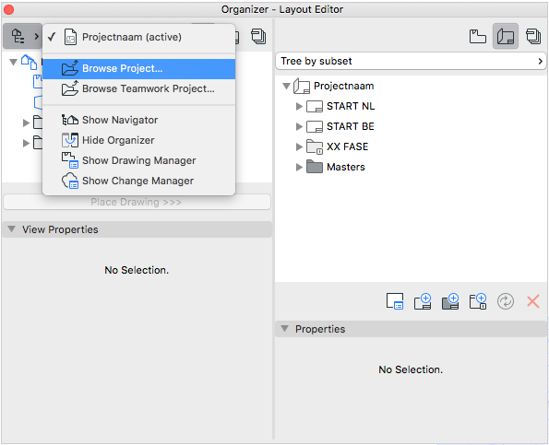Viewport: 549px width, 445px height.
Task: Choose Show Drawing Manager menu item
Action: click(138, 160)
